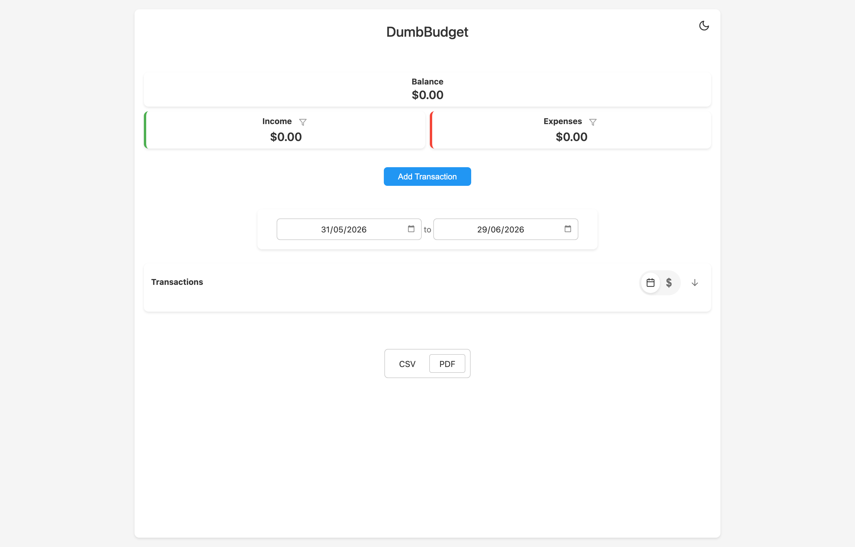Open the end date calendar picker icon
855x547 pixels.
567,229
